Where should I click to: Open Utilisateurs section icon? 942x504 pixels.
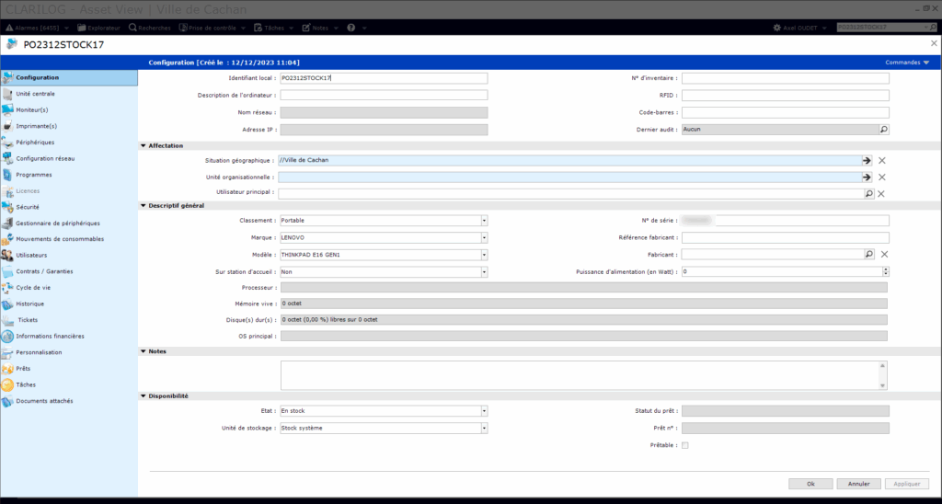[7, 256]
